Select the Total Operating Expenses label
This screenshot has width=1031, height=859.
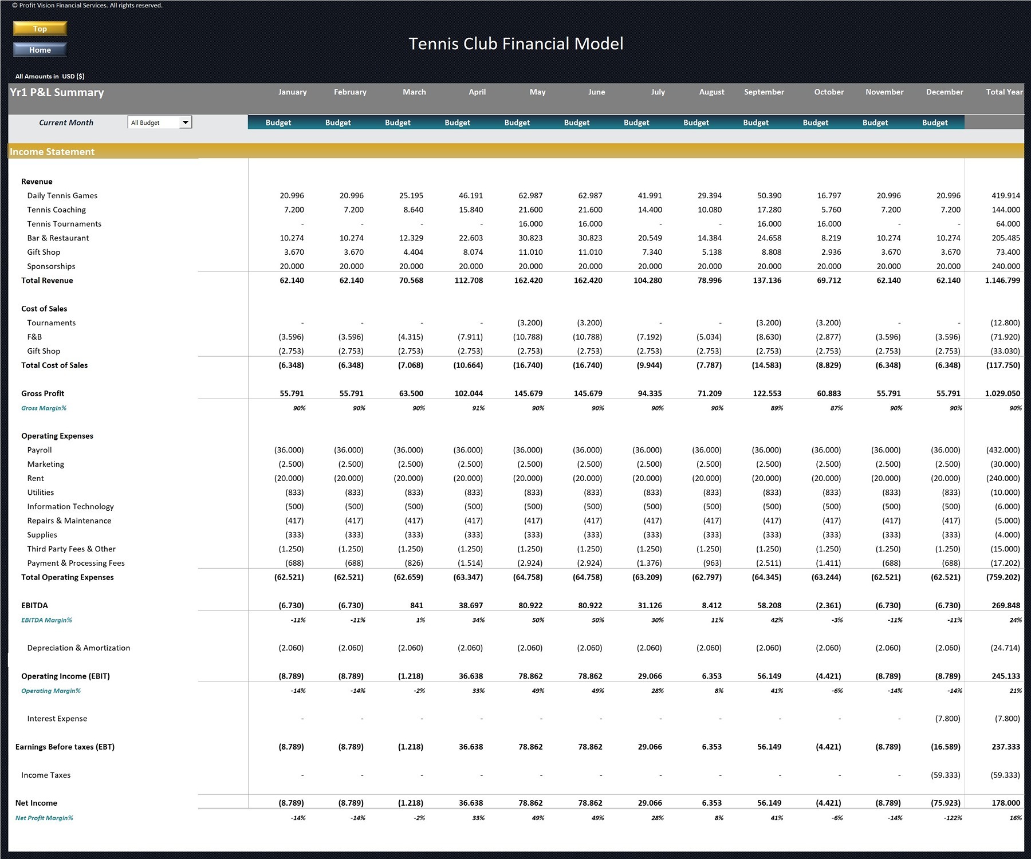click(68, 577)
